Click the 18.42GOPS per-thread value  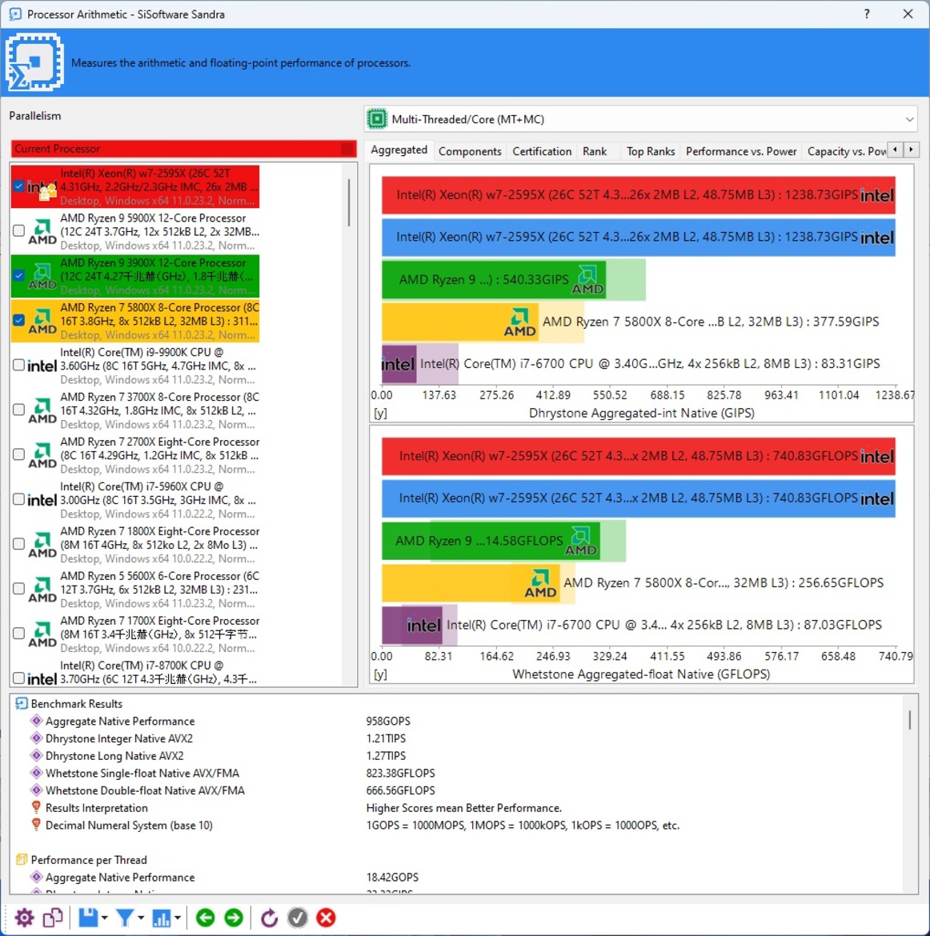pos(392,878)
